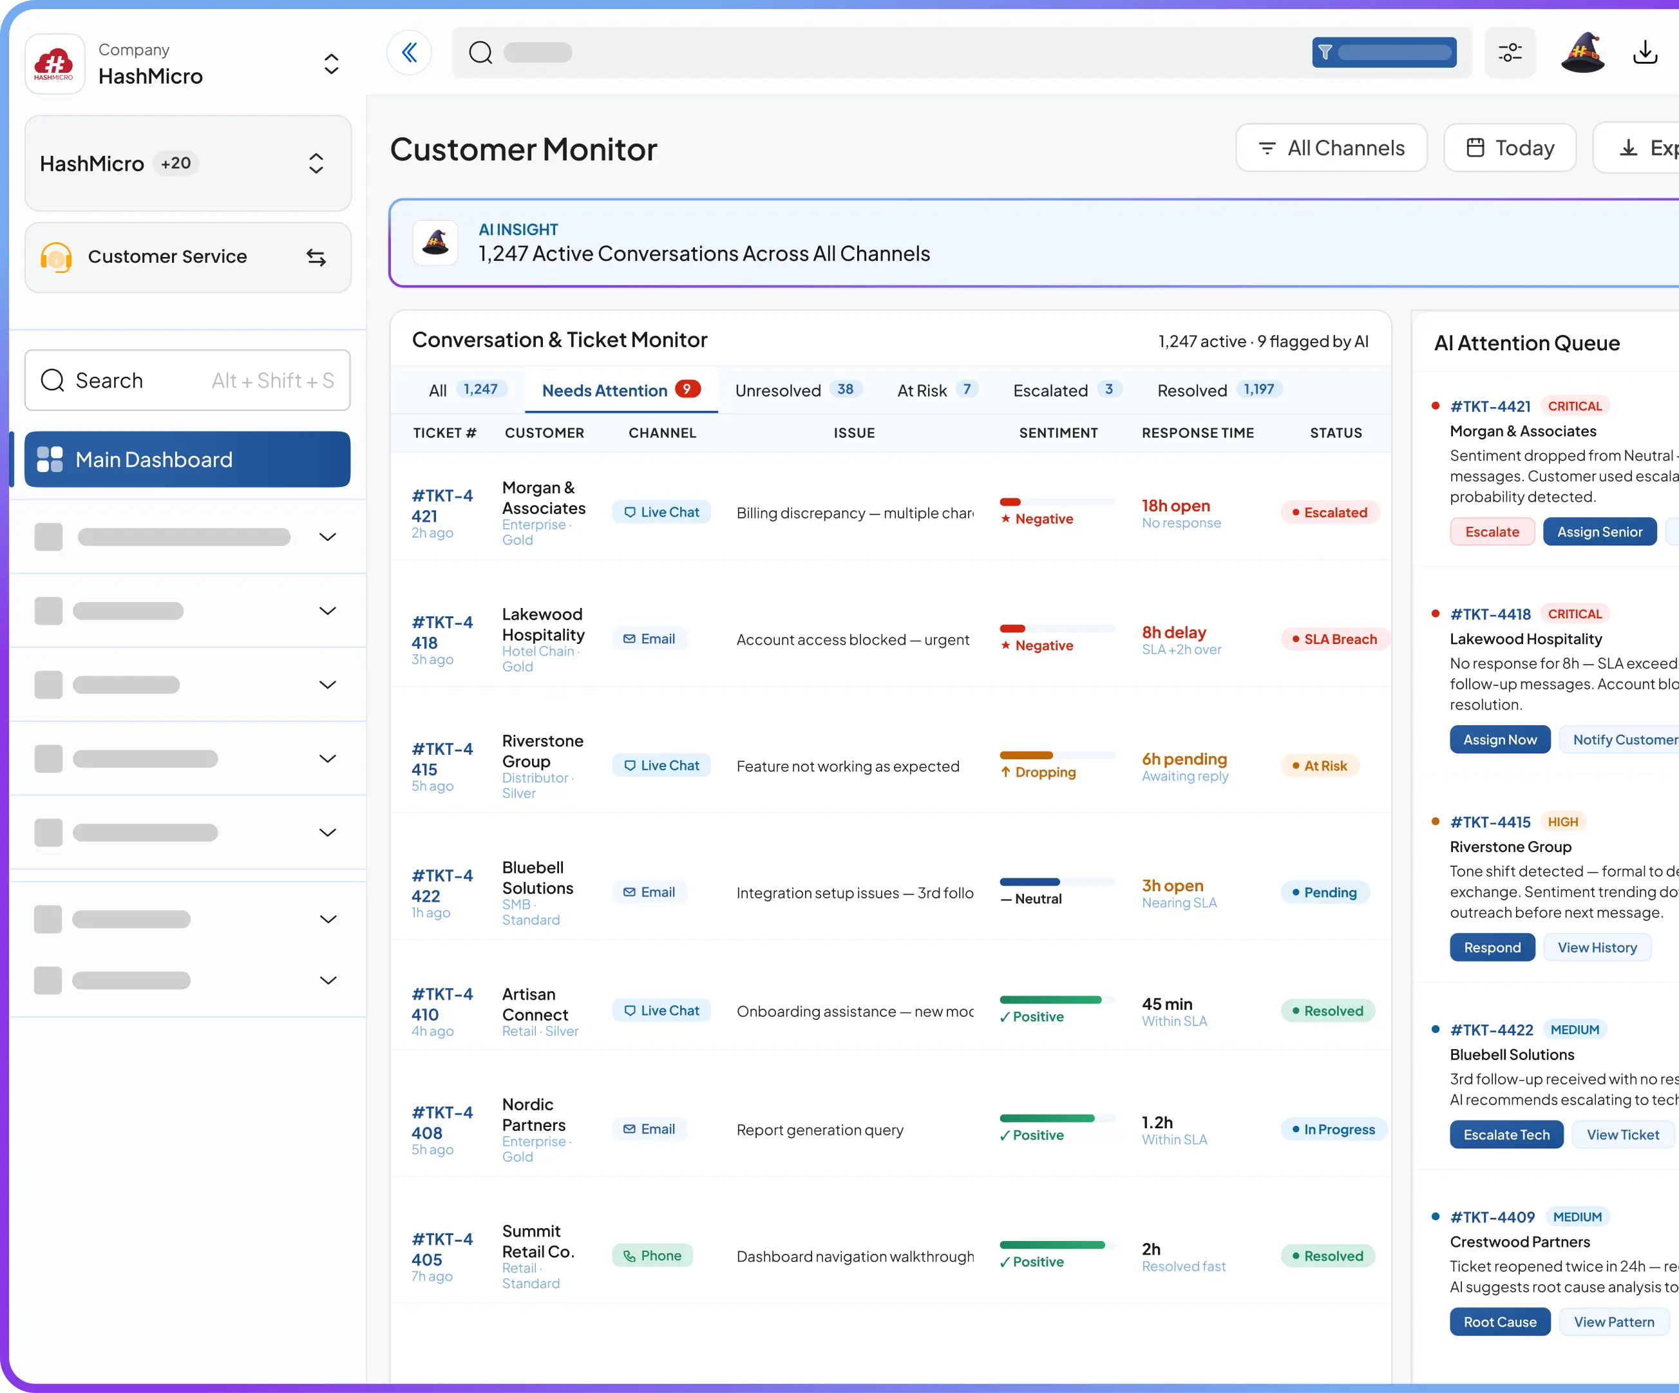The height and width of the screenshot is (1393, 1679).
Task: Click the download icon in top bar
Action: (1645, 53)
